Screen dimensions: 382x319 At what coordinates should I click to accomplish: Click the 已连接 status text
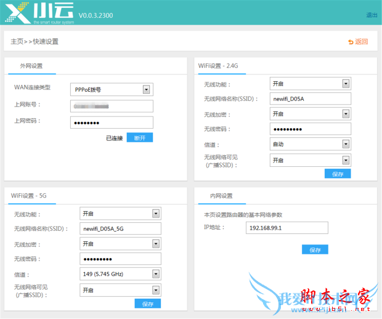click(x=115, y=138)
